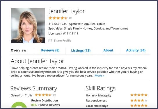
Task: Click the phone number 415 555 1234
Action: [58, 24]
